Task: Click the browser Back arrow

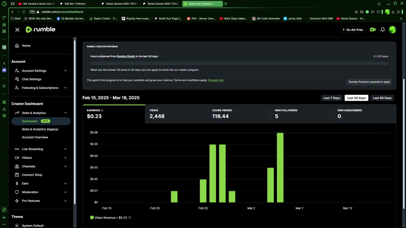Action: click(12, 12)
